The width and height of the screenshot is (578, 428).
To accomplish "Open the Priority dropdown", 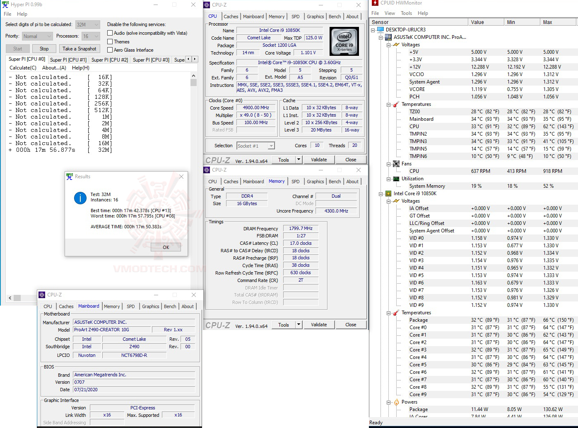I will point(37,36).
